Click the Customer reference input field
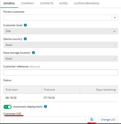The height and width of the screenshot is (124, 121). click(61, 72)
